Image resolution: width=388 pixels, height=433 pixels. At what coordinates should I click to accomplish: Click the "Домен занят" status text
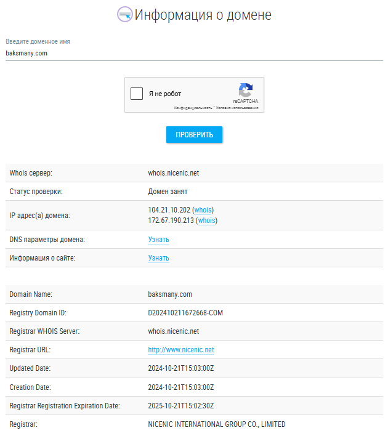click(x=168, y=192)
